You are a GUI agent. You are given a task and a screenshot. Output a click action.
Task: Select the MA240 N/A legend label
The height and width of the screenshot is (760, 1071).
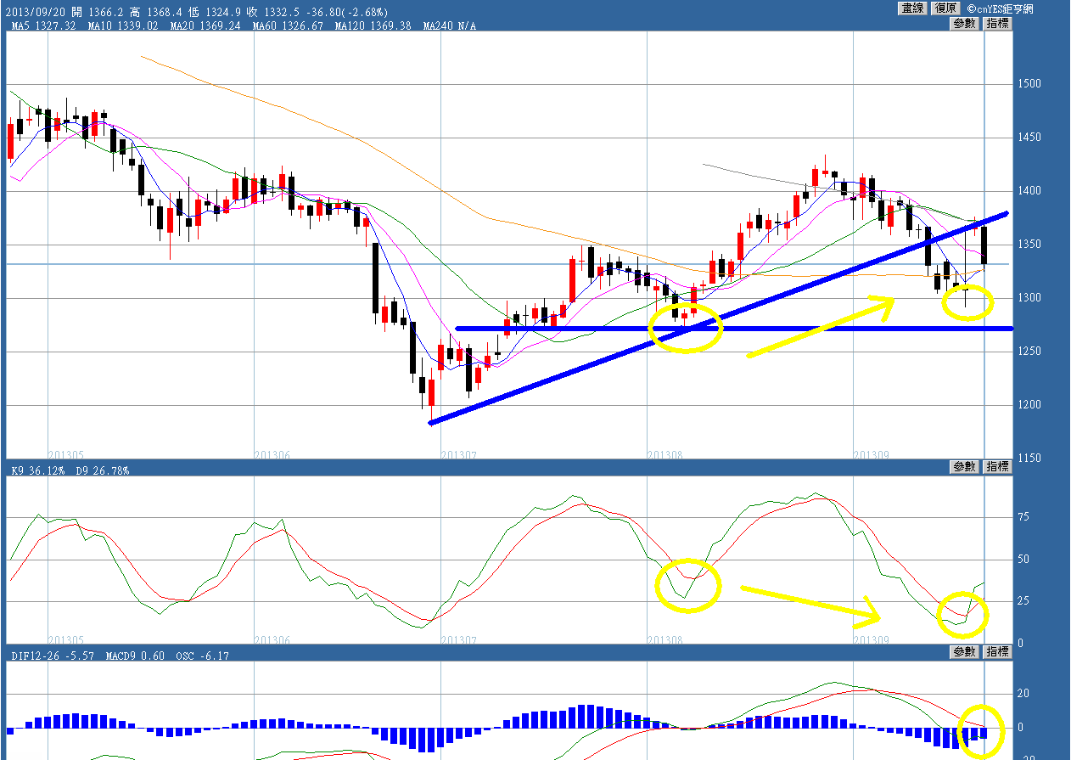449,26
